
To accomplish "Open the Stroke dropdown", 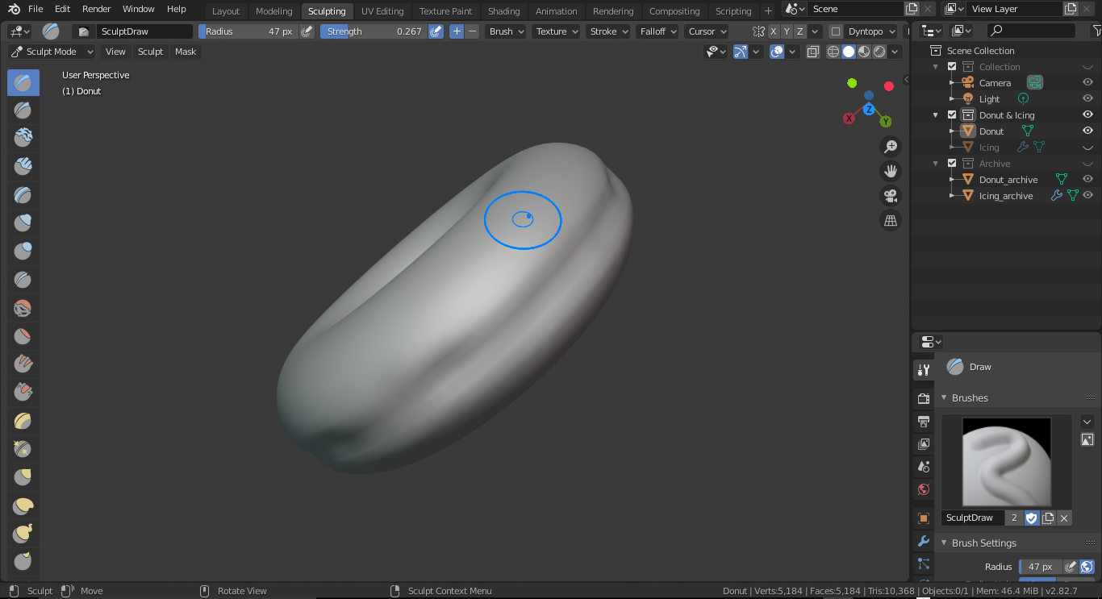I will 608,31.
